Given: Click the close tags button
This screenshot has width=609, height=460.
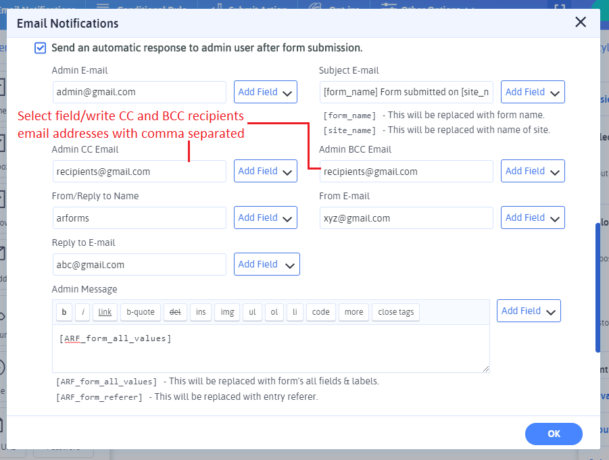Looking at the screenshot, I should point(396,312).
